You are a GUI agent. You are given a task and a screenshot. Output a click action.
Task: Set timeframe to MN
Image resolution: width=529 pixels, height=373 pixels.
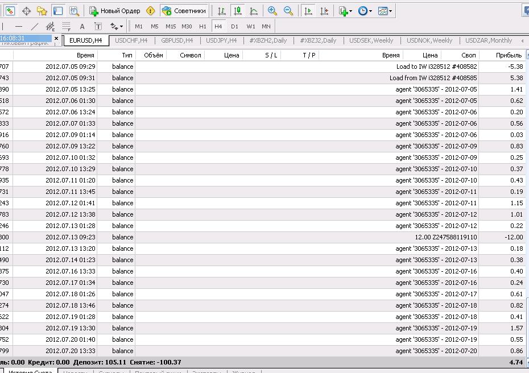point(266,26)
